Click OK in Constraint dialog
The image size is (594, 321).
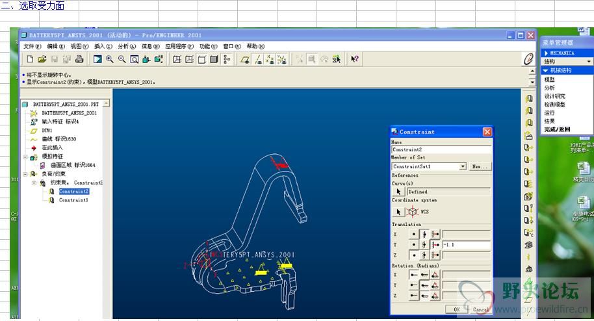tap(456, 310)
